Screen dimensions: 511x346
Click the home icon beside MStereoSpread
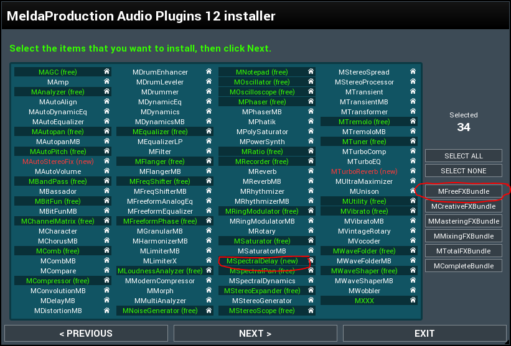click(x=413, y=71)
